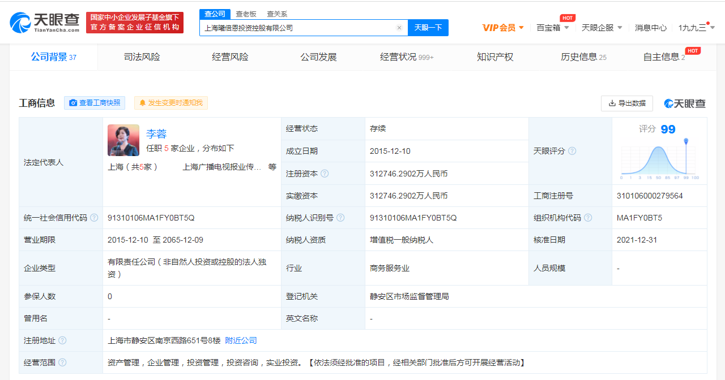Click the 天眼一下 search button
Screen dimensions: 725x380
click(x=428, y=28)
